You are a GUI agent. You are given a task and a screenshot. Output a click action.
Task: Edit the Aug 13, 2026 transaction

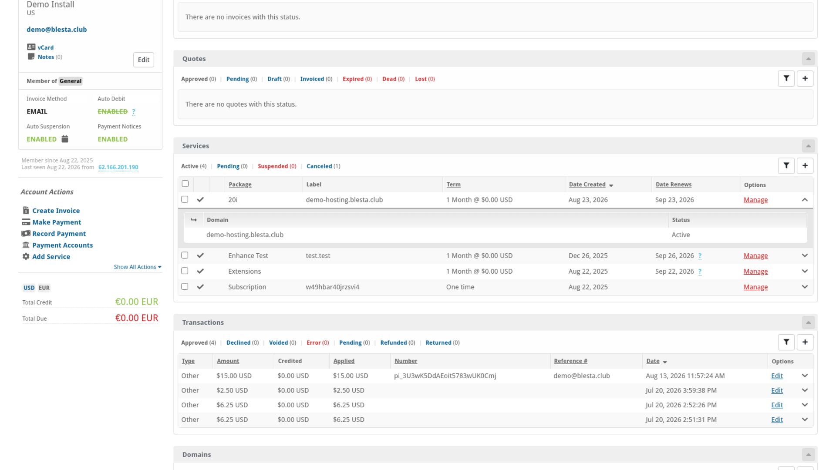click(777, 376)
